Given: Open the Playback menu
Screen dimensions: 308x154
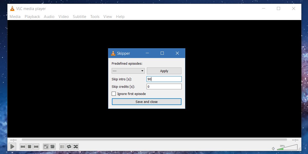Looking at the screenshot, I should 32,17.
